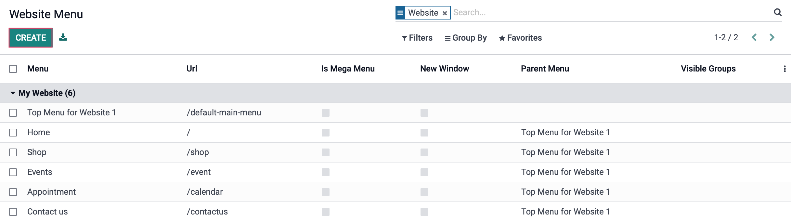Click the /event url cell
This screenshot has height=221, width=791.
coord(199,172)
